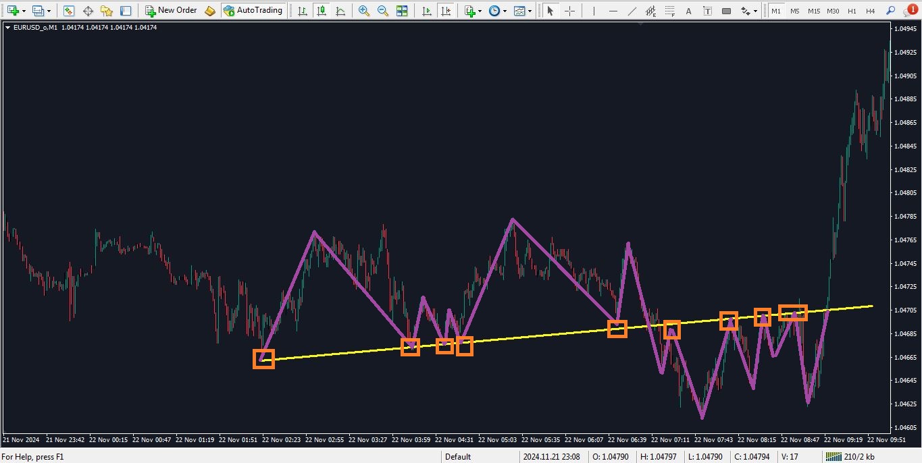
Task: Open the MetaEditor book icon
Action: click(210, 11)
